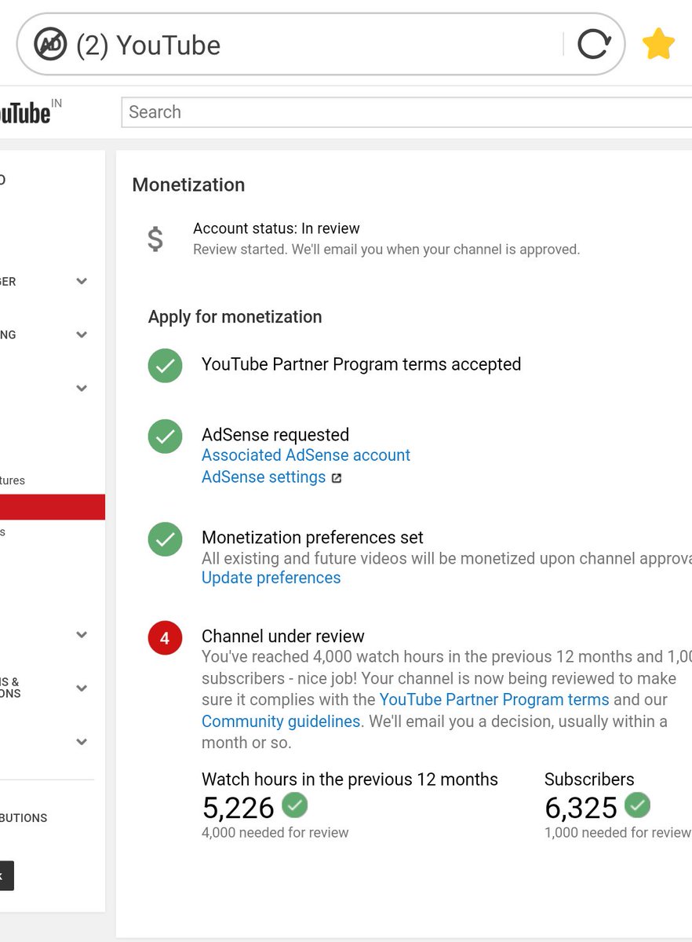
Task: Select the red highlighted sidebar item
Action: pyautogui.click(x=53, y=507)
